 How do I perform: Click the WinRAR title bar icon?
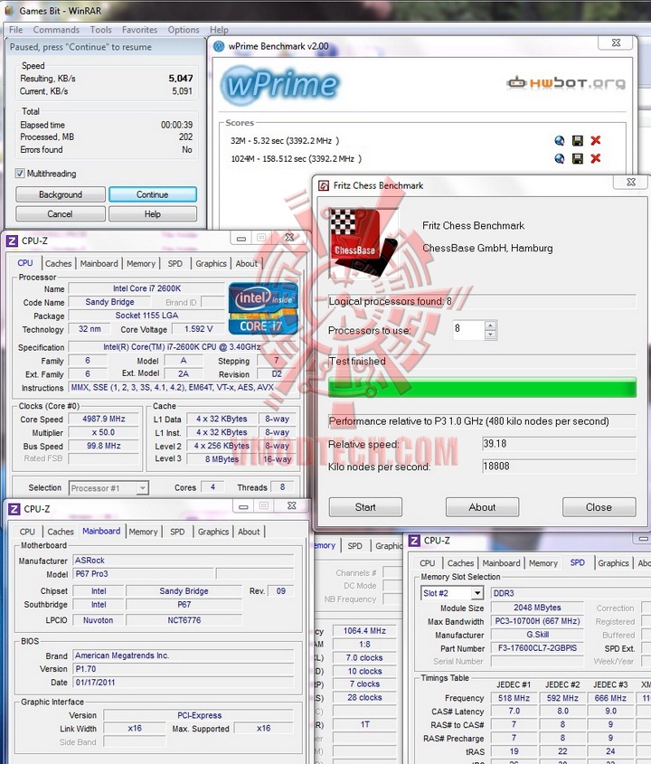pos(9,10)
